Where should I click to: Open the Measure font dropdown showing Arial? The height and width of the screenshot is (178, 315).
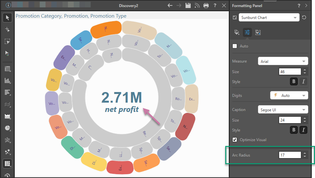283,61
